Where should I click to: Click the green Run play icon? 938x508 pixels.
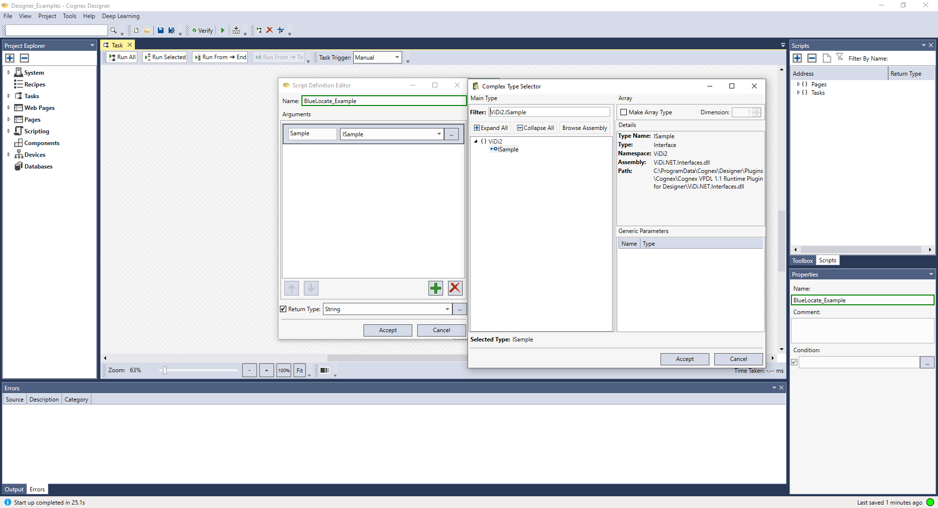pos(223,30)
